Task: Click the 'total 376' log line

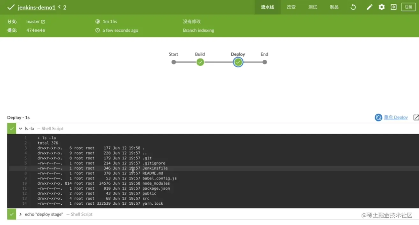Action: click(214, 143)
